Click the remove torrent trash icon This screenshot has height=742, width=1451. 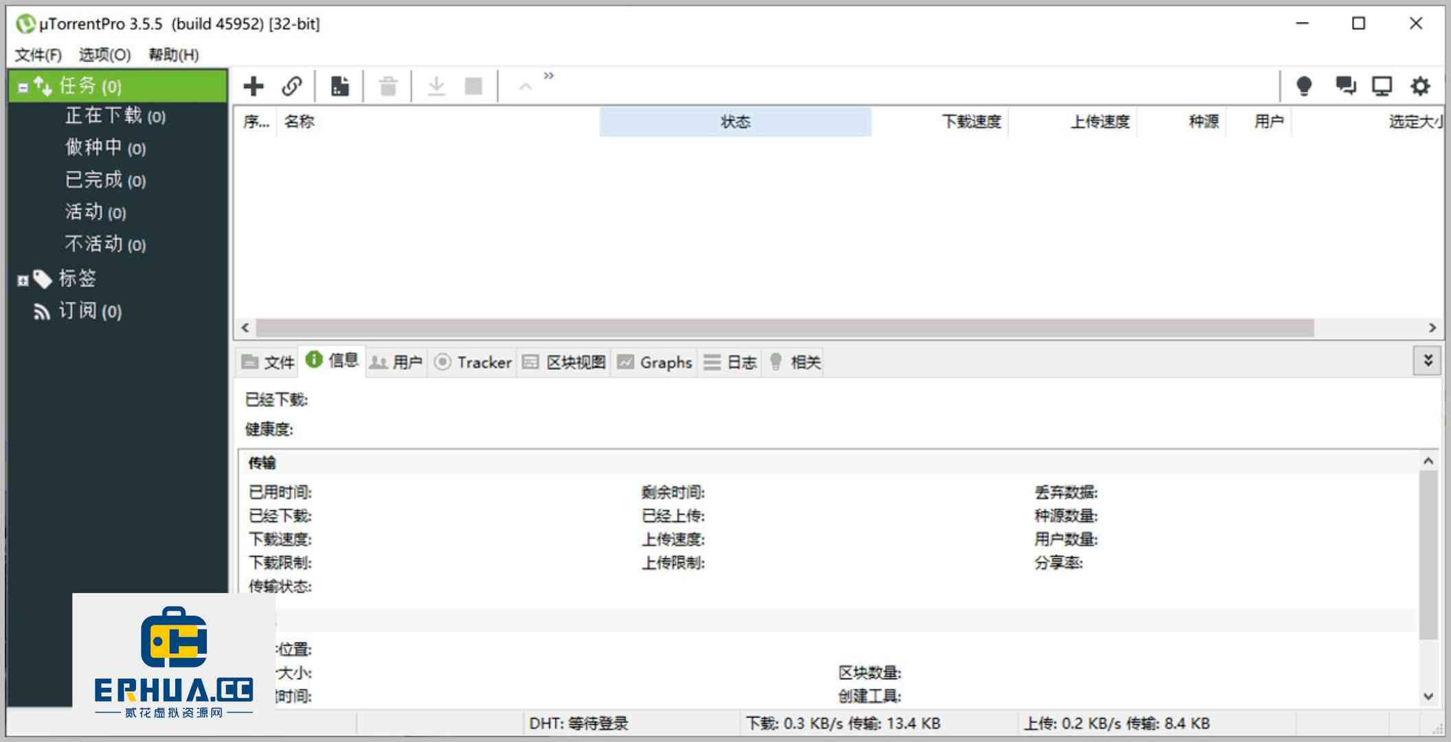tap(387, 86)
